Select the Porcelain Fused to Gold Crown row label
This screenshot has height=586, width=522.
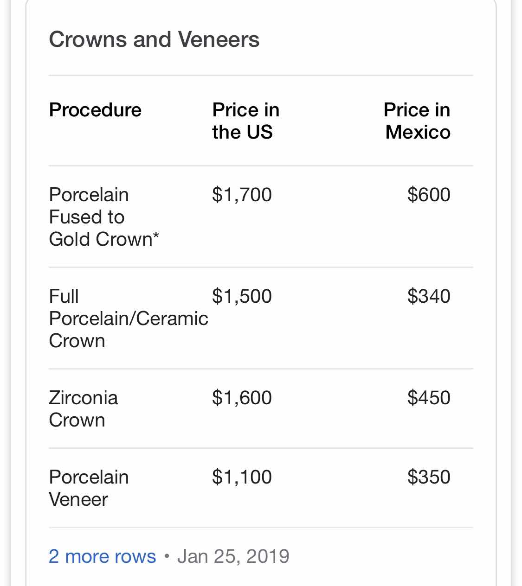104,217
